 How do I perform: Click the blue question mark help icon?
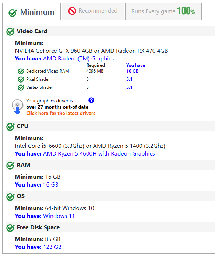tap(91, 100)
